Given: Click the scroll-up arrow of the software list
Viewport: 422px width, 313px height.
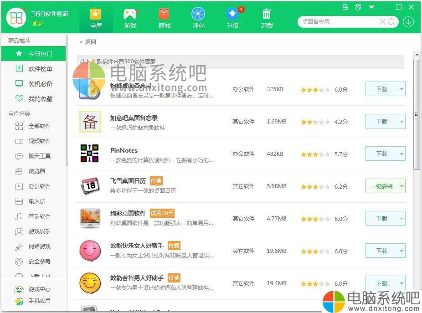Looking at the screenshot, I should (x=417, y=55).
